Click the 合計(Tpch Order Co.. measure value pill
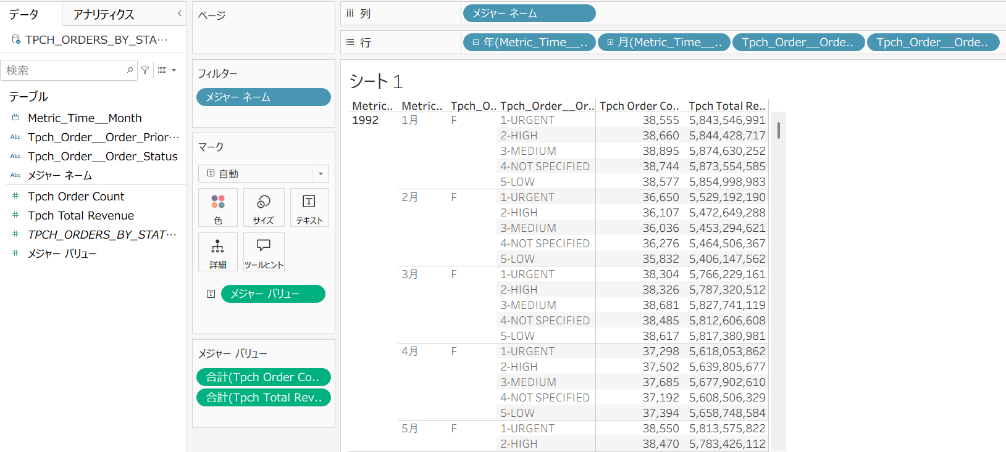This screenshot has height=452, width=1006. (263, 377)
